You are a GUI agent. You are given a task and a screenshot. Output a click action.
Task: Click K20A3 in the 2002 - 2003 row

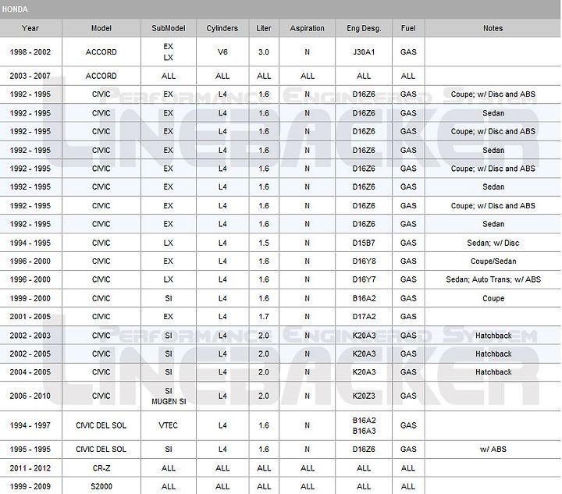(x=364, y=336)
